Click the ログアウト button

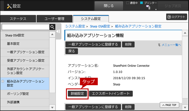[177, 17]
